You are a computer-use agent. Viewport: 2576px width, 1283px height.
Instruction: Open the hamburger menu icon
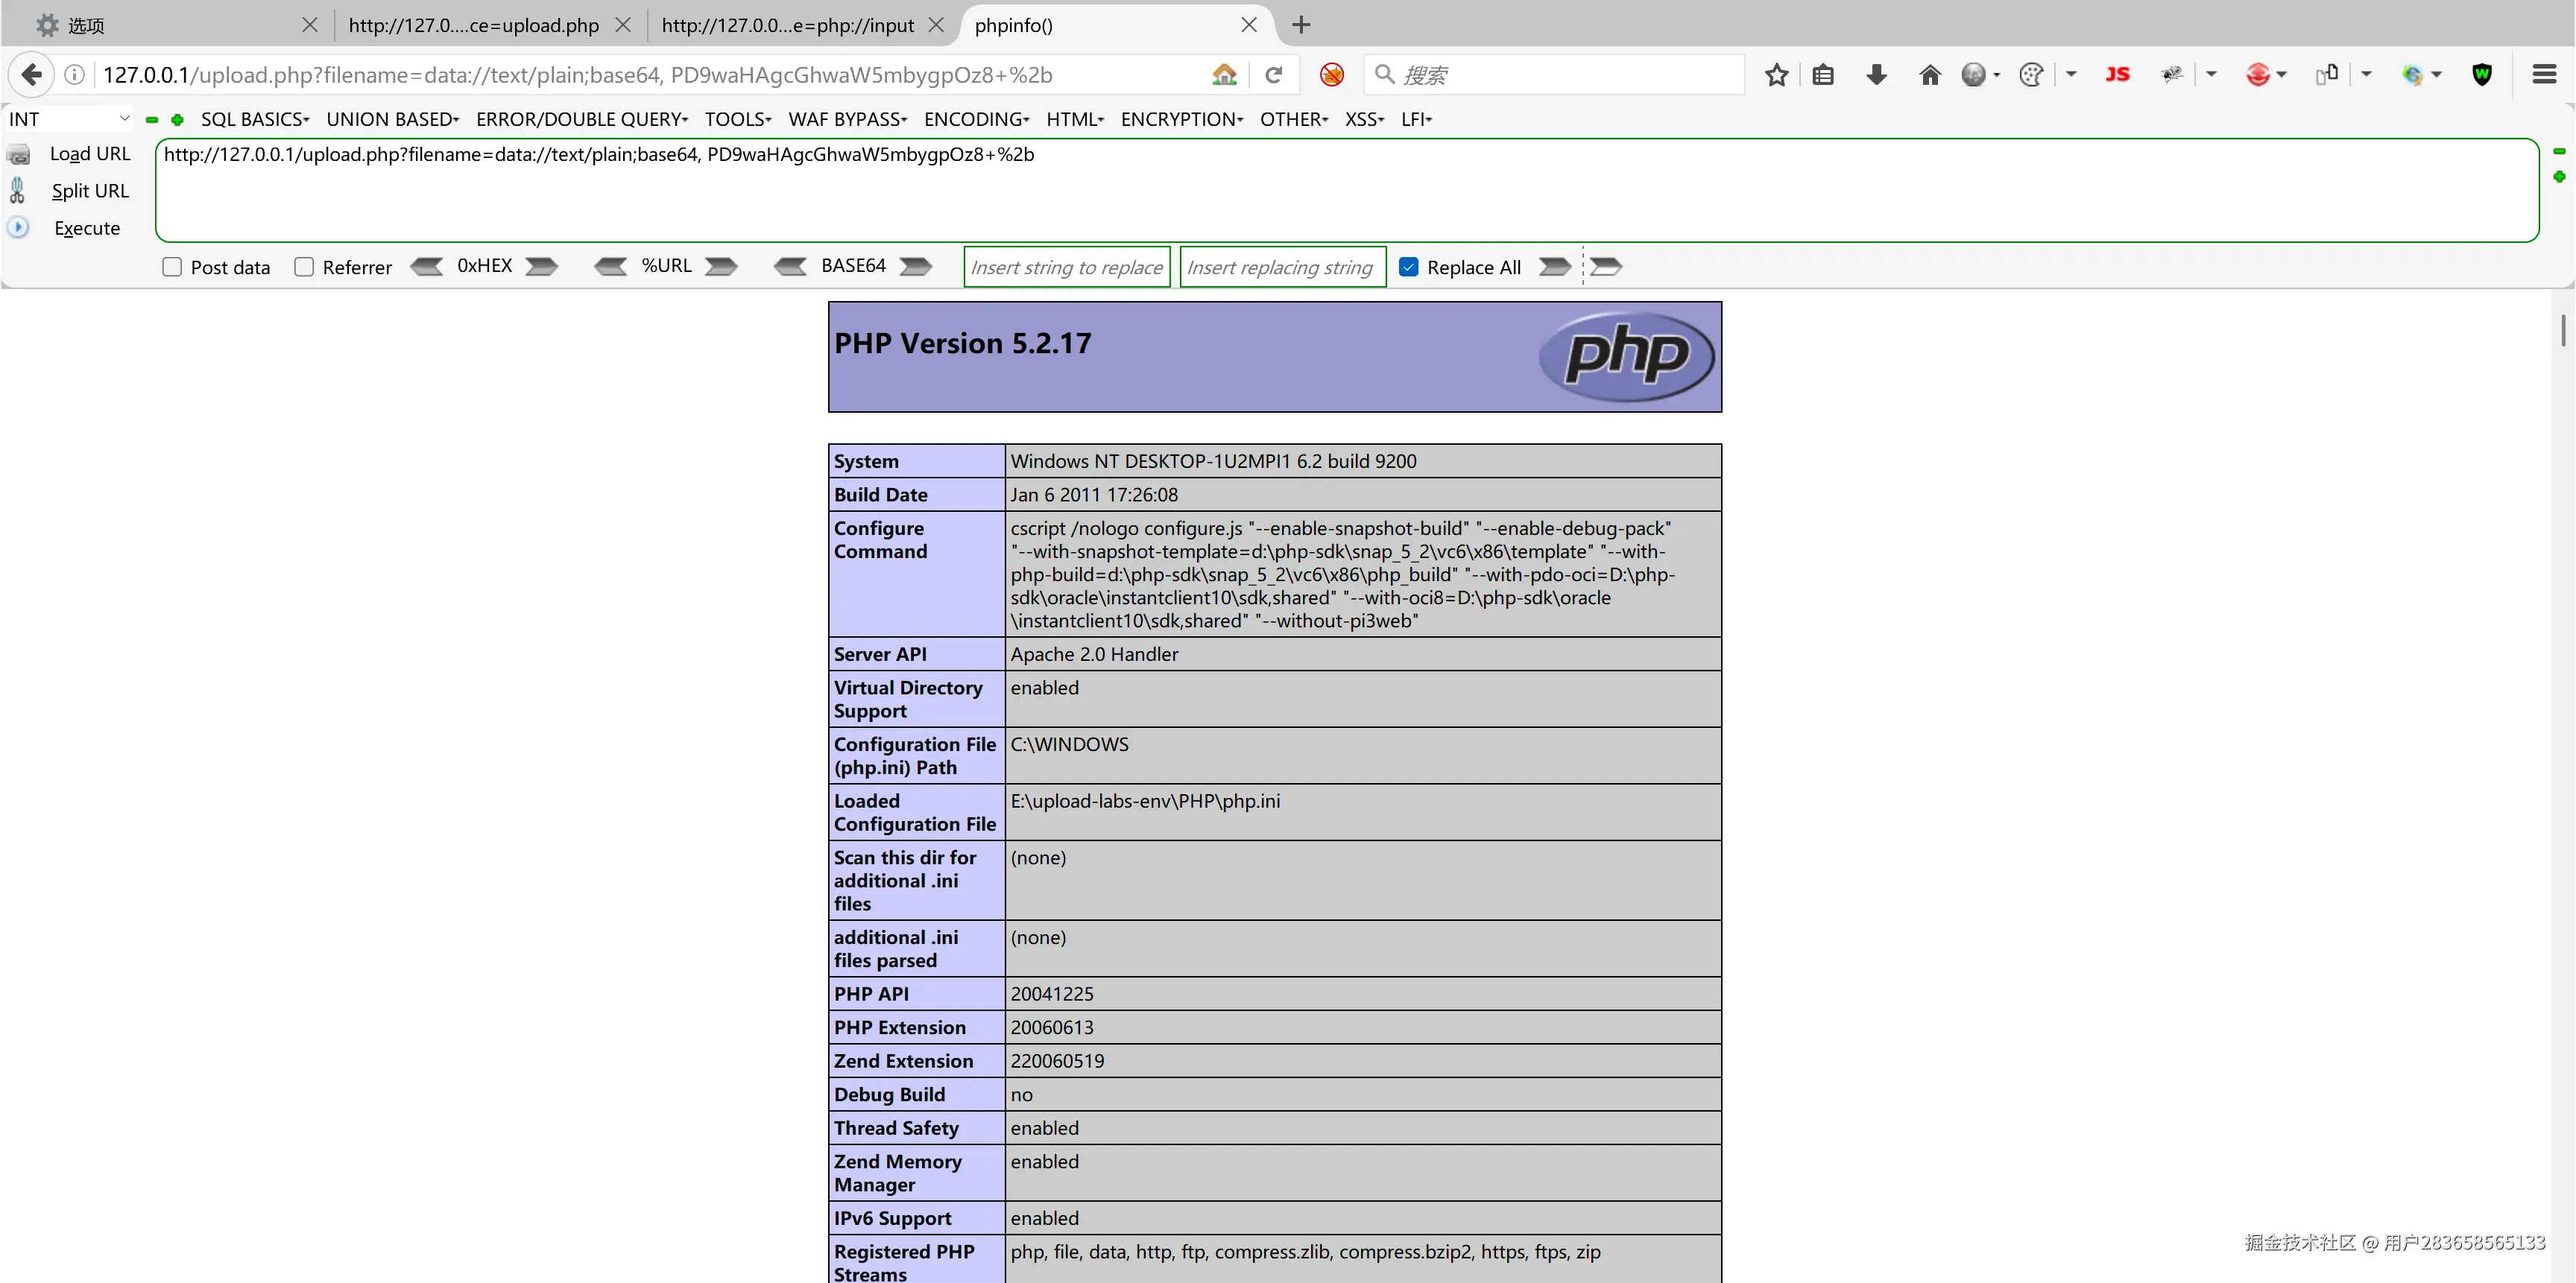pyautogui.click(x=2544, y=75)
